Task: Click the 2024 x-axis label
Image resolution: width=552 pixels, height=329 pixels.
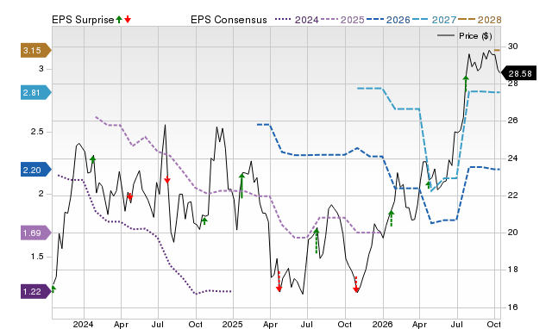Action: tap(83, 324)
